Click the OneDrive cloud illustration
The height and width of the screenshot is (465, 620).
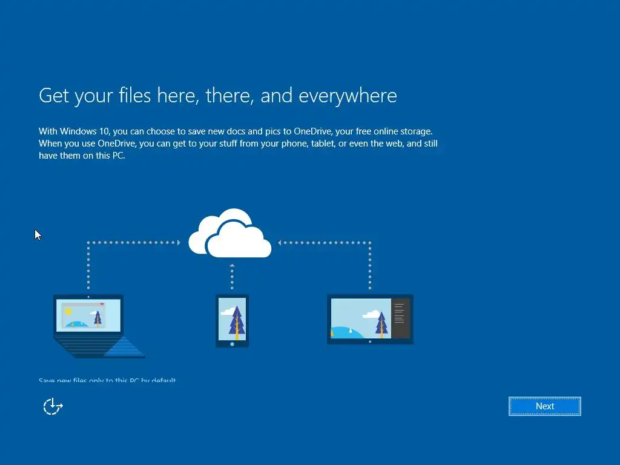[x=229, y=233]
